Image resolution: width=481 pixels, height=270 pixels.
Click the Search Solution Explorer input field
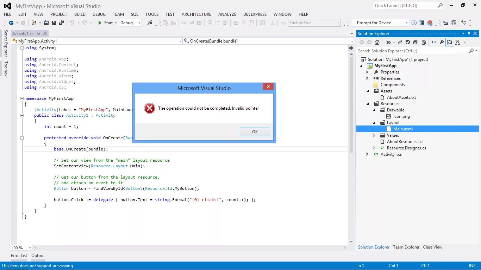tap(412, 51)
